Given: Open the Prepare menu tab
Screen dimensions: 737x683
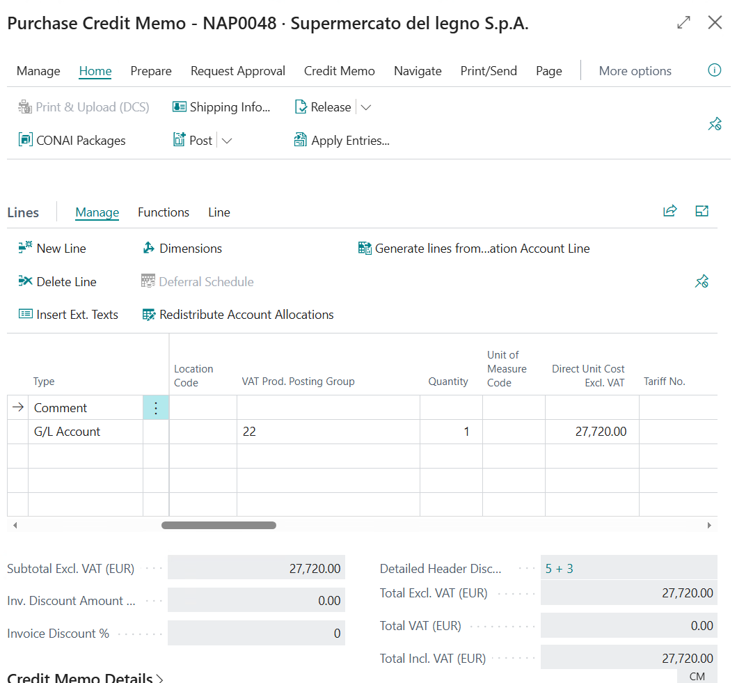Looking at the screenshot, I should (x=151, y=70).
